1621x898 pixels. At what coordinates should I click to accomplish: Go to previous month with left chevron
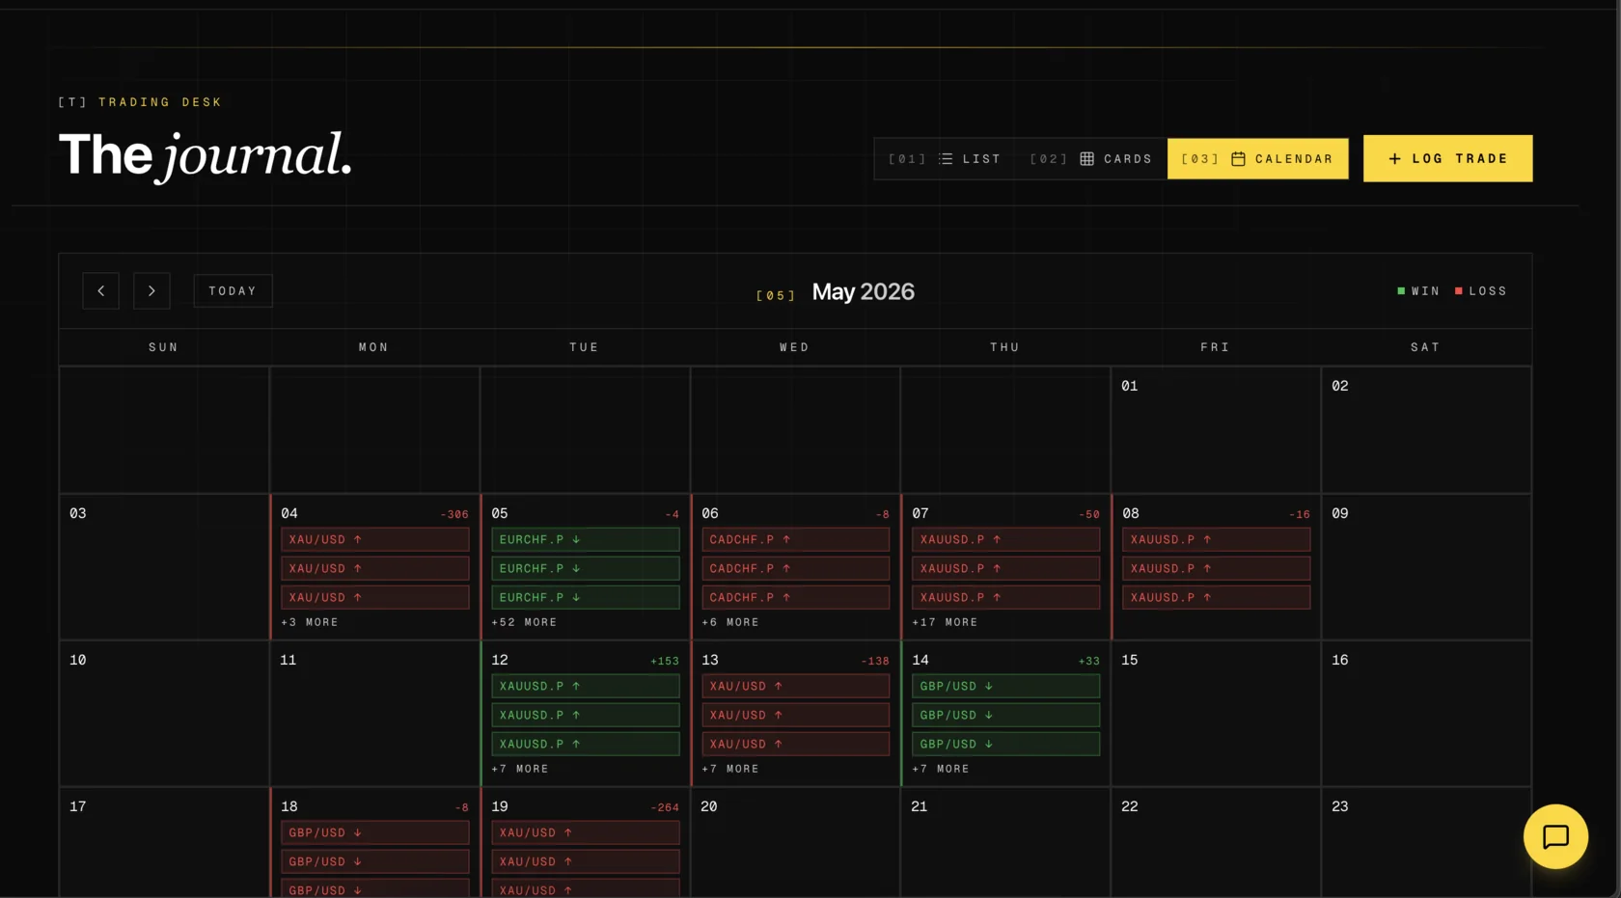pos(100,291)
